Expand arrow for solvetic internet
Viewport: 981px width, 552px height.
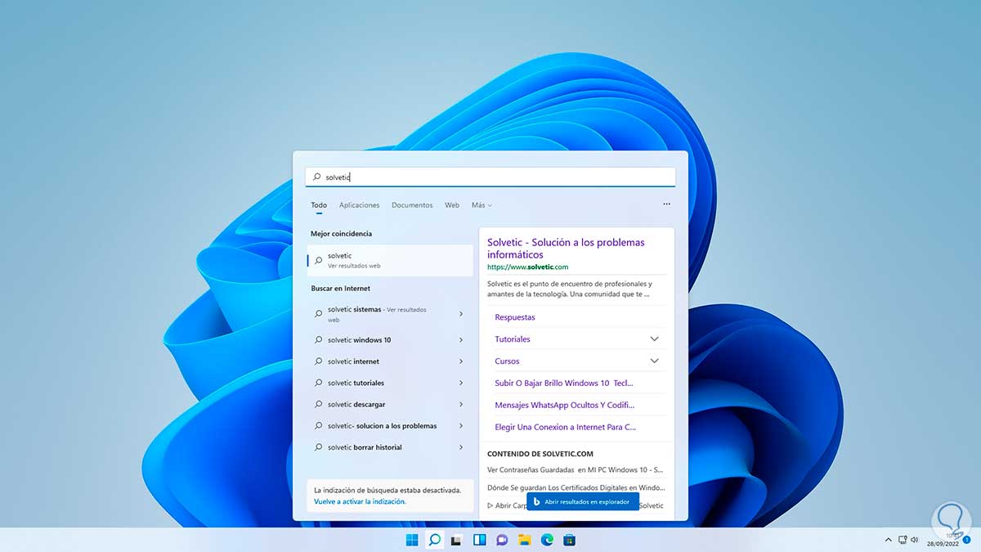461,361
